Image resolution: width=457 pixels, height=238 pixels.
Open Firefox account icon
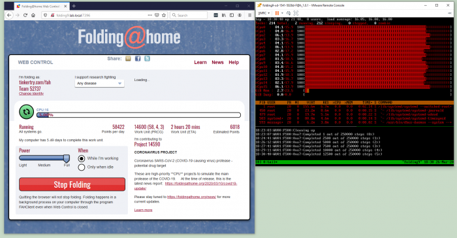coord(240,15)
